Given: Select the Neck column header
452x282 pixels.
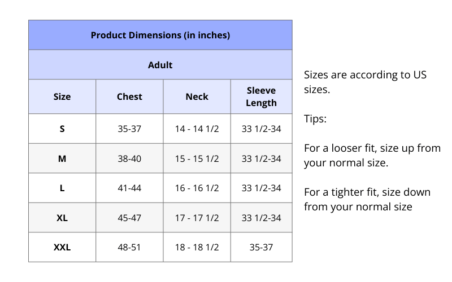Looking at the screenshot, I should pos(197,96).
